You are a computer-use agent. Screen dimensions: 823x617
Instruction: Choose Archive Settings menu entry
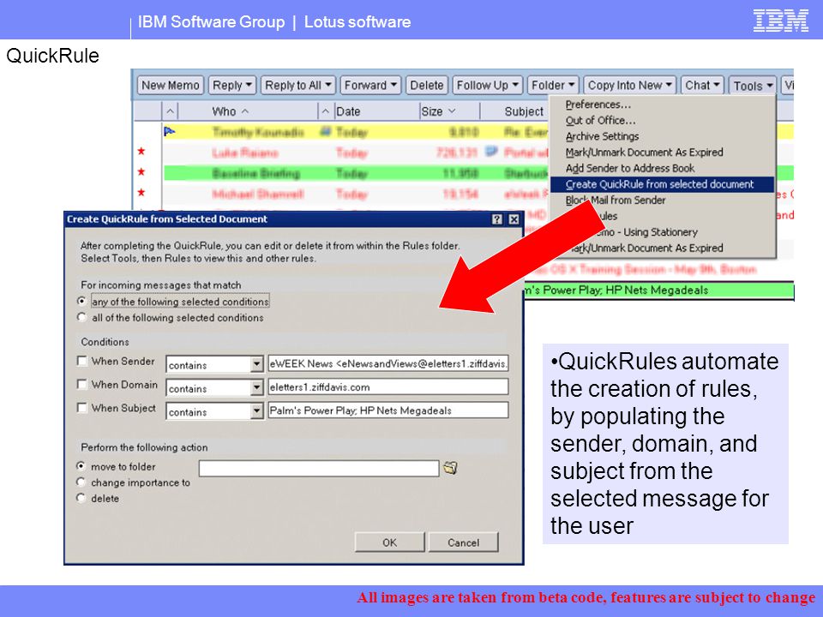602,136
